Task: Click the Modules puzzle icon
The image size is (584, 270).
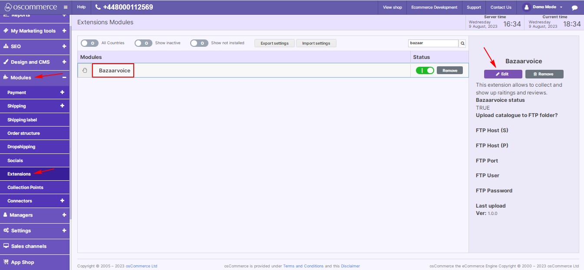Action: pos(6,78)
